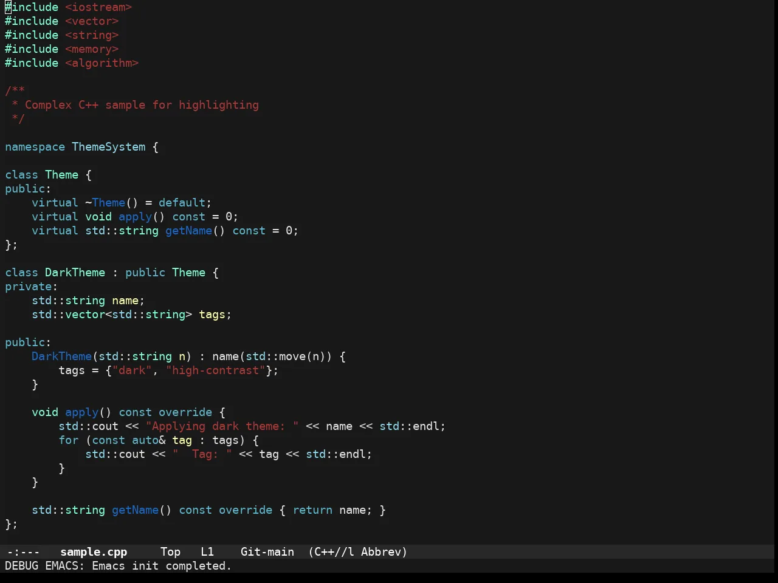Click 'name' in the 'std::string name;' line
The height and width of the screenshot is (583, 778).
(x=125, y=301)
